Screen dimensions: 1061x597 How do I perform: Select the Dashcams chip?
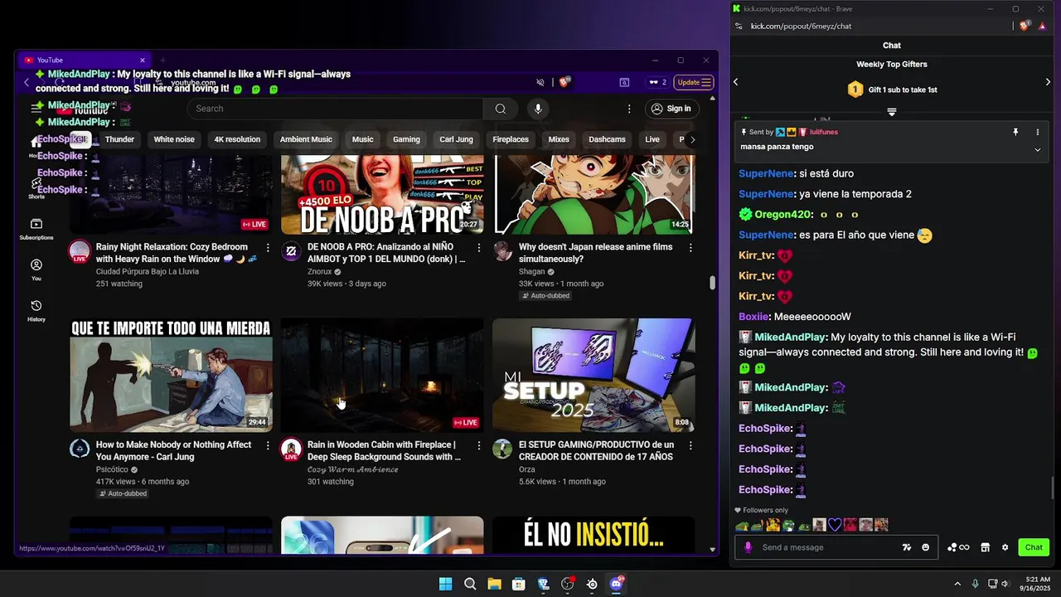click(607, 139)
